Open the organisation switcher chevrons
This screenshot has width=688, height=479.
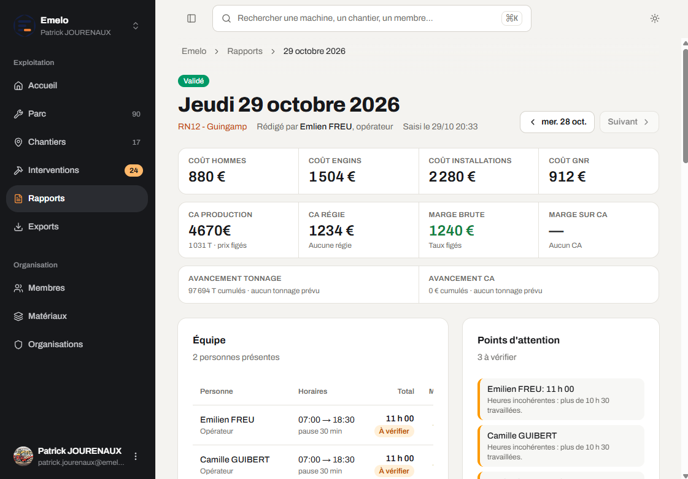(136, 26)
